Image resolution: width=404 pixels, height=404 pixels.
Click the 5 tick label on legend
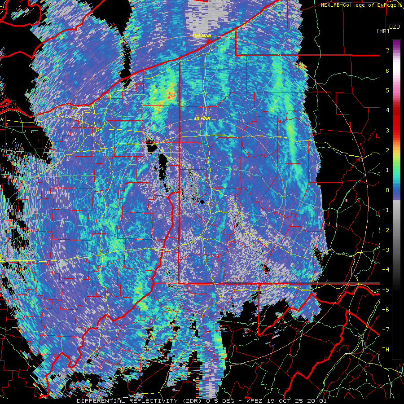pos(387,90)
